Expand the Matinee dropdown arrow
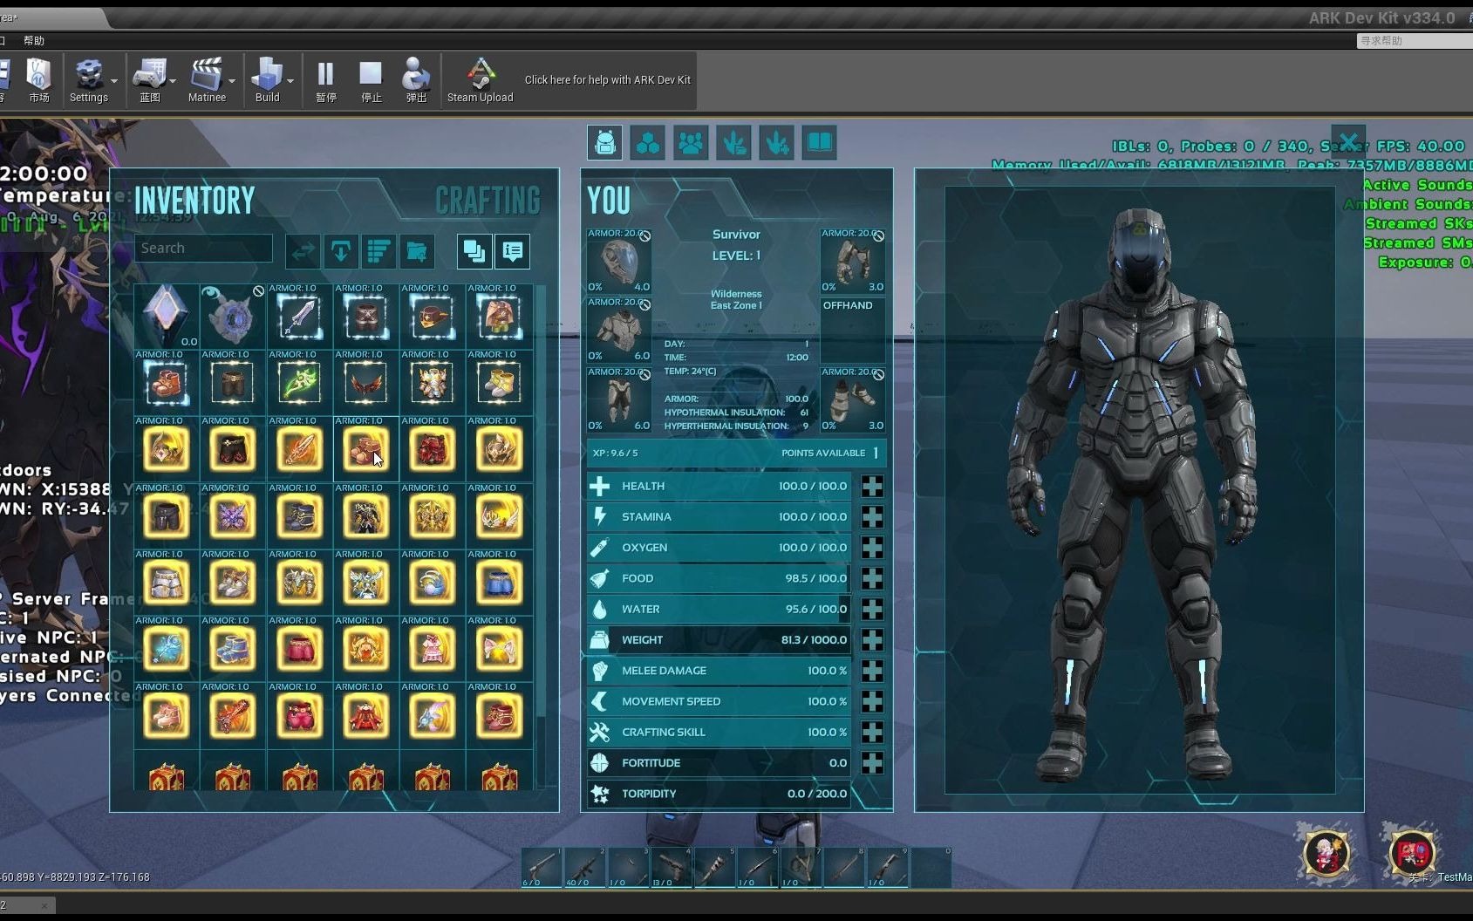 click(232, 81)
